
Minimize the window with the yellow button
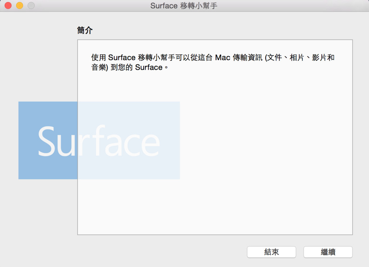pos(19,6)
